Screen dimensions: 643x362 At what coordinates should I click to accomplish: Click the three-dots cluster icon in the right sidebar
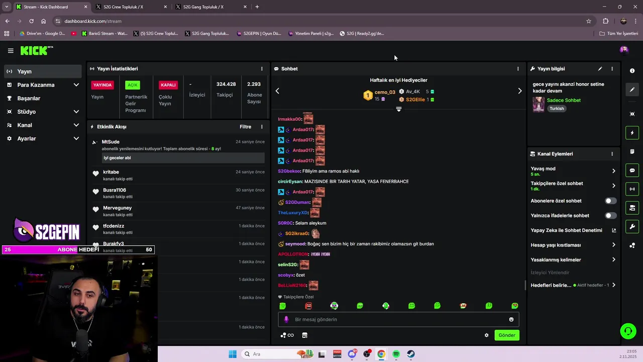click(632, 245)
